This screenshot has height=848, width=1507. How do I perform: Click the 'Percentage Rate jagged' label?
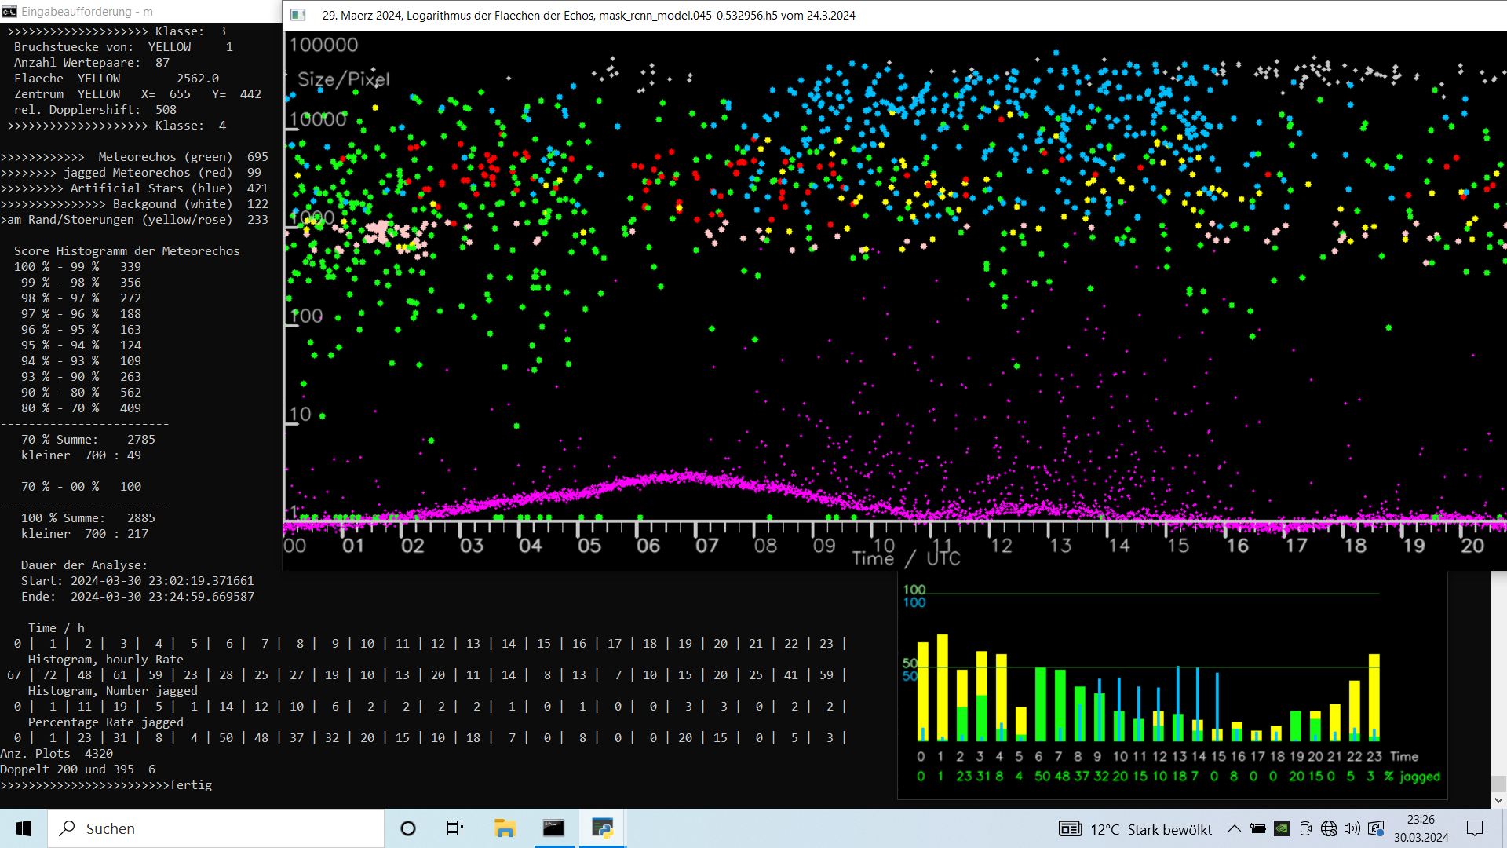click(105, 722)
